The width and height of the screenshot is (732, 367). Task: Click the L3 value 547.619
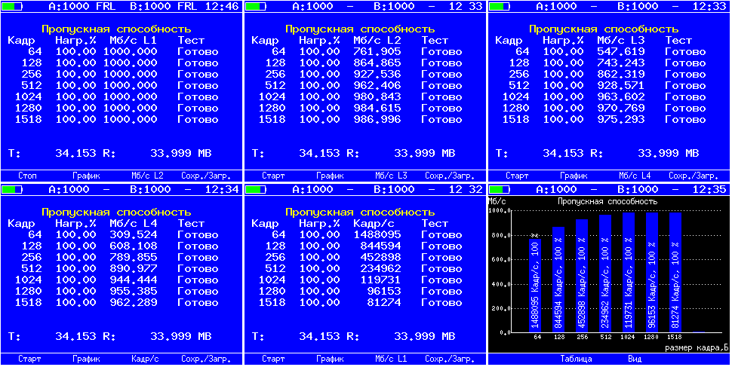pyautogui.click(x=621, y=52)
